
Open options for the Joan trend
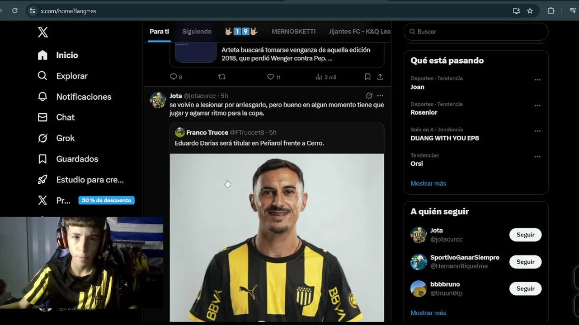pyautogui.click(x=537, y=79)
